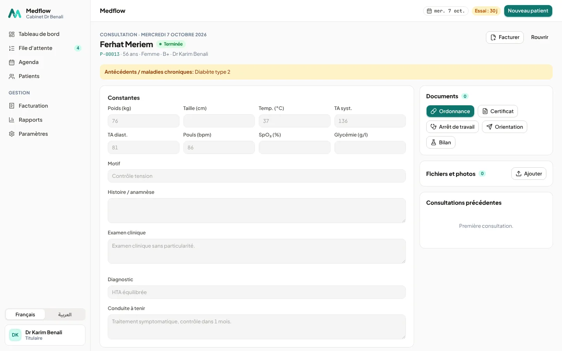562x351 pixels.
Task: Click the Conduite à tenir text area
Action: pyautogui.click(x=257, y=327)
